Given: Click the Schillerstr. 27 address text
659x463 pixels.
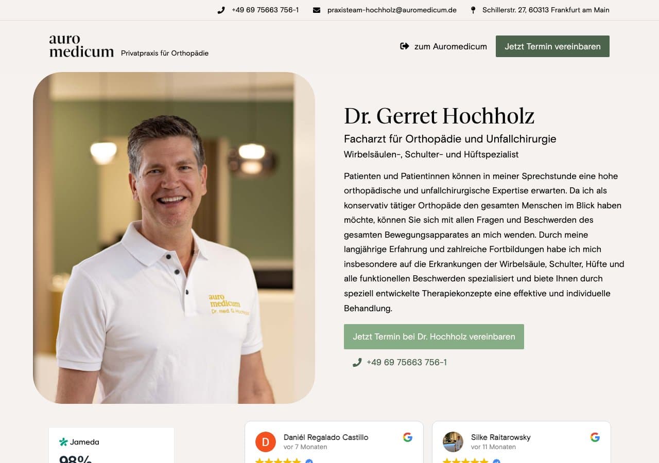Looking at the screenshot, I should coord(545,10).
